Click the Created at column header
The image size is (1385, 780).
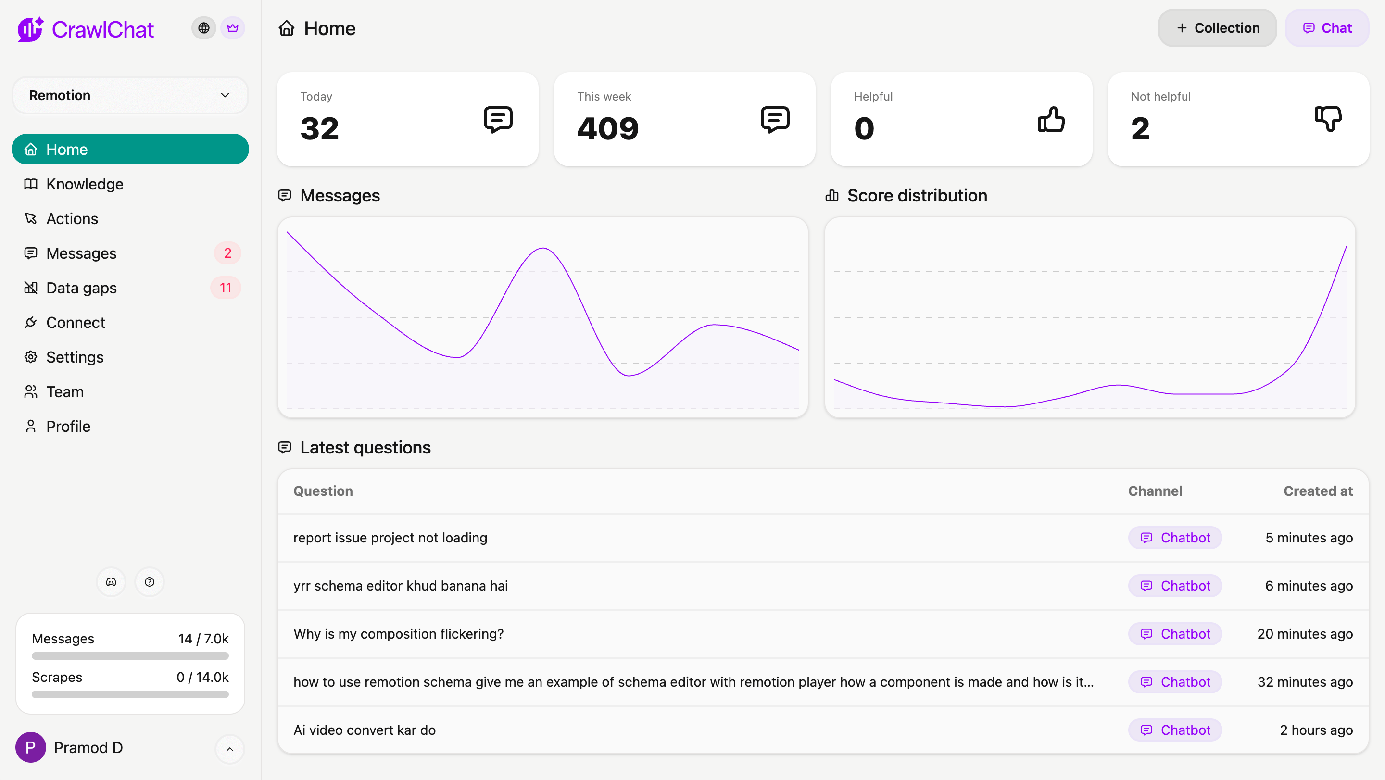click(1318, 491)
